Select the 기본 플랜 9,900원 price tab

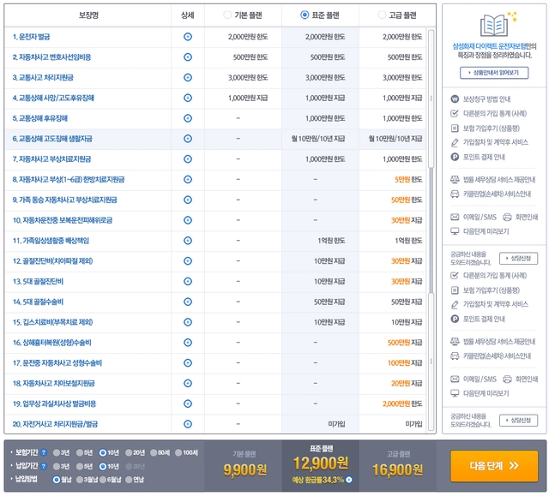tap(243, 465)
